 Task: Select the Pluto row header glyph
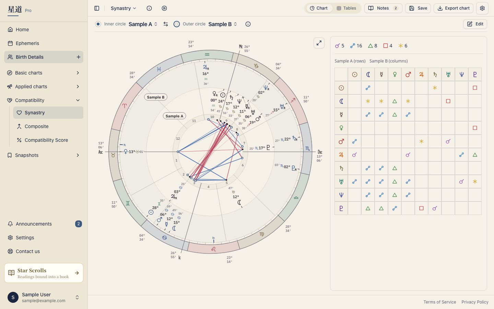(x=341, y=208)
